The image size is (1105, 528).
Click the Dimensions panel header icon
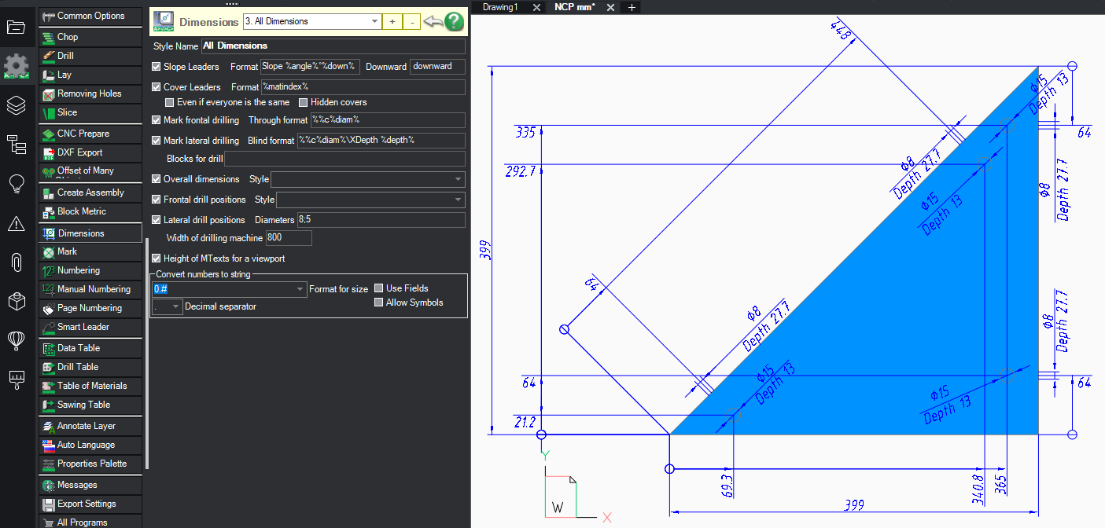pos(164,21)
